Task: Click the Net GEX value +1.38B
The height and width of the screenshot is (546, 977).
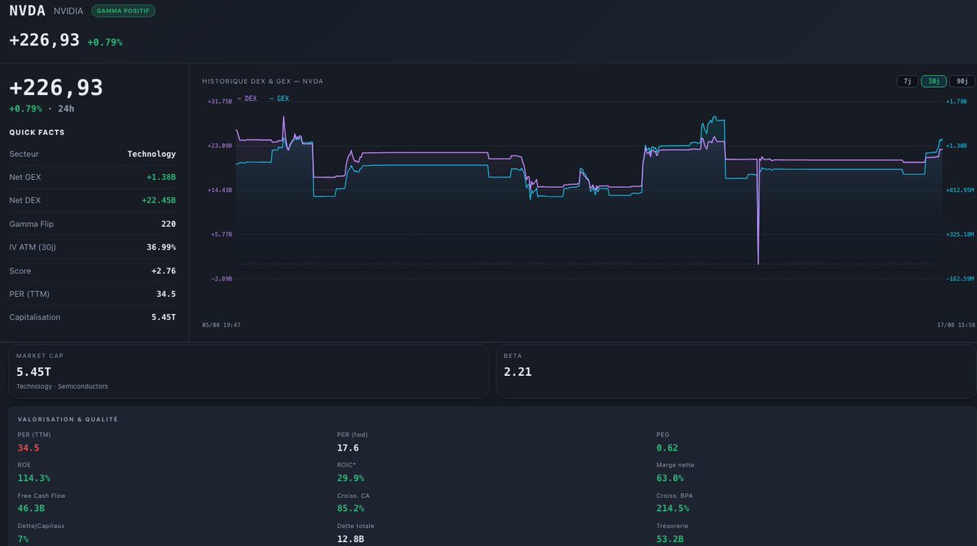Action: coord(161,177)
